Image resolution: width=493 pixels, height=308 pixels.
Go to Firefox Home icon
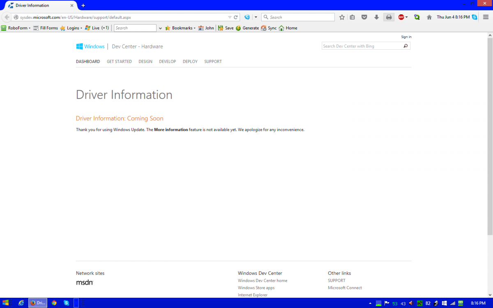pyautogui.click(x=429, y=17)
